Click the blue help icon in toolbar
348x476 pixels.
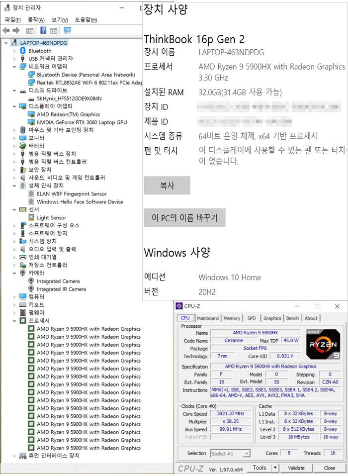click(x=43, y=31)
